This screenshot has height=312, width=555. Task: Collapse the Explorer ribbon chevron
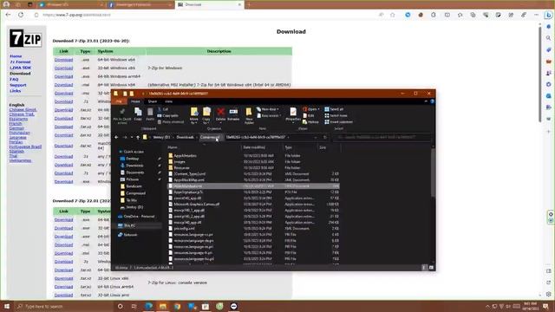pyautogui.click(x=426, y=101)
